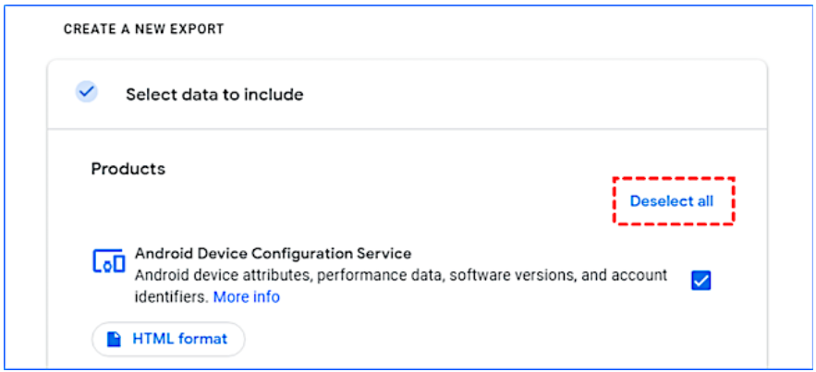Image resolution: width=816 pixels, height=372 pixels.
Task: Click the Deselect all link
Action: pyautogui.click(x=672, y=201)
